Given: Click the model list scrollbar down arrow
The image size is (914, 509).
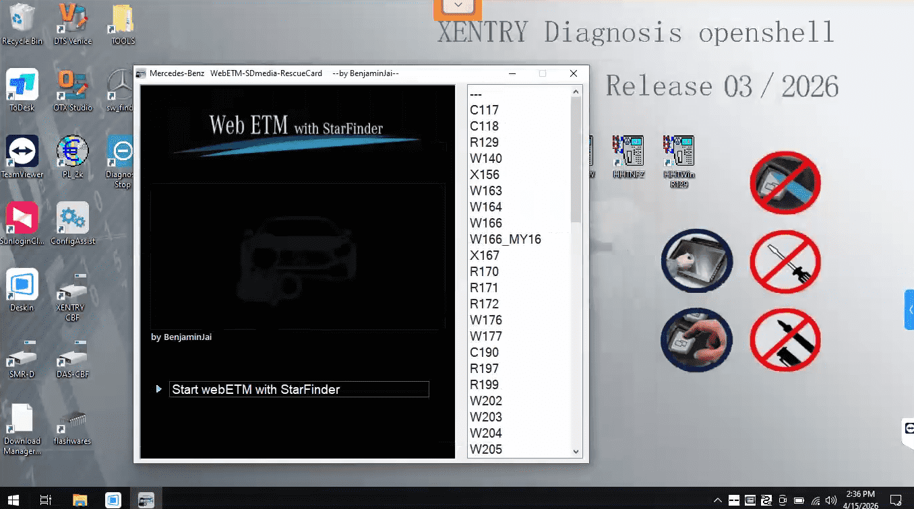Looking at the screenshot, I should pos(576,452).
